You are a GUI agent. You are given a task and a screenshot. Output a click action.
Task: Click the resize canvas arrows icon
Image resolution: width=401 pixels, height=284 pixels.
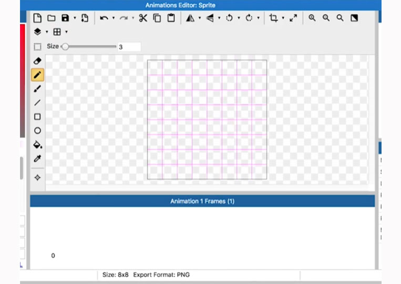pyautogui.click(x=293, y=18)
